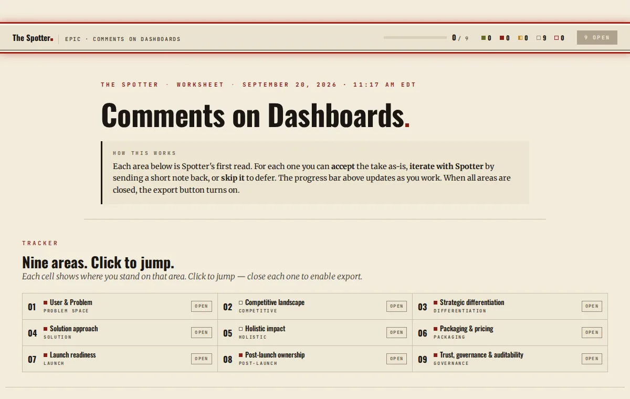Click the Comments on Dashboards page title
This screenshot has height=399, width=630.
pyautogui.click(x=255, y=115)
